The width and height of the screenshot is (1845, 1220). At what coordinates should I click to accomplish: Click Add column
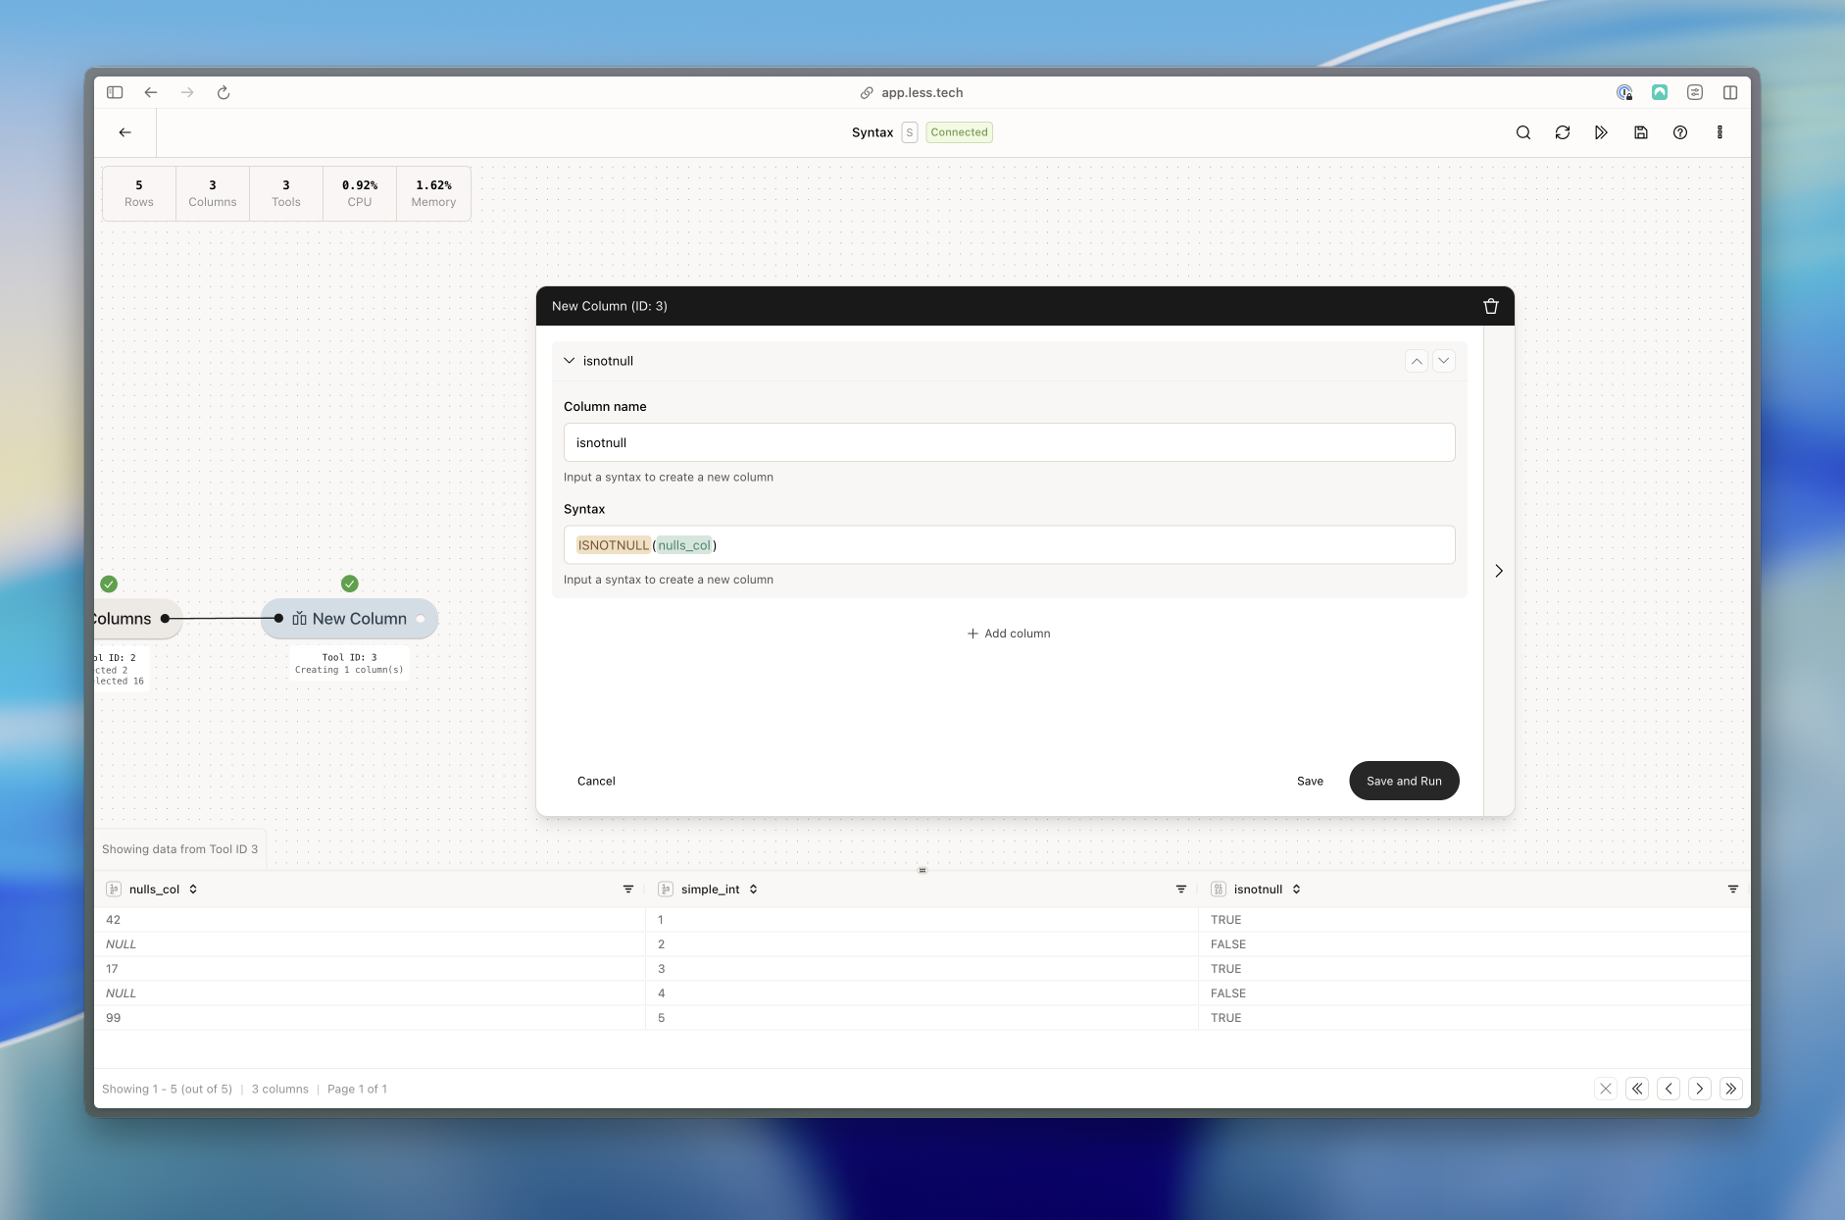click(x=1009, y=634)
